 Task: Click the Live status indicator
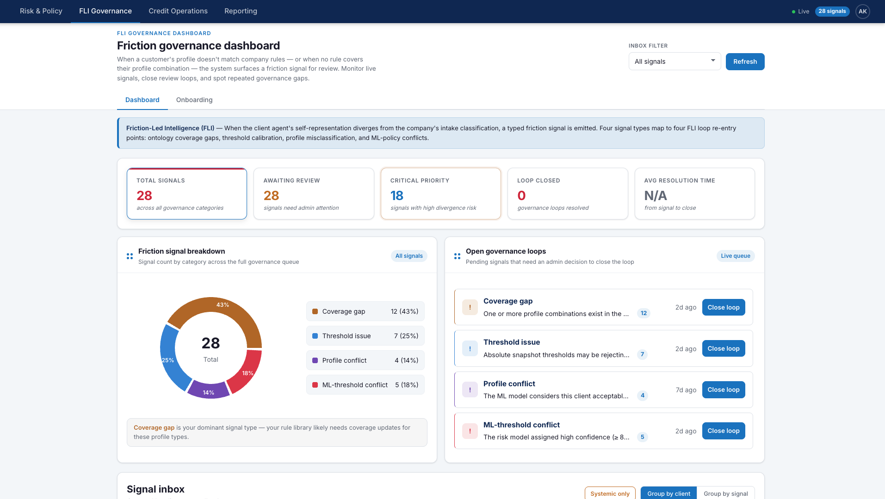click(x=800, y=11)
